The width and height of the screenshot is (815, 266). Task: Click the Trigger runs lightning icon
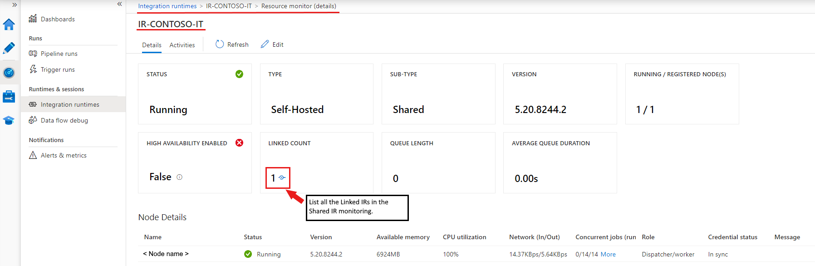[x=33, y=69]
